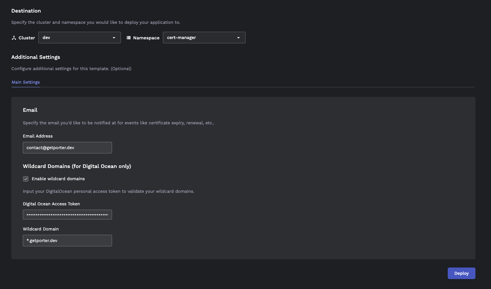Screen dimensions: 491x289
Task: Click the Deploy button
Action: click(x=462, y=273)
